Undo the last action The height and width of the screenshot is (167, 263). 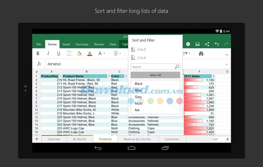[x=217, y=44]
